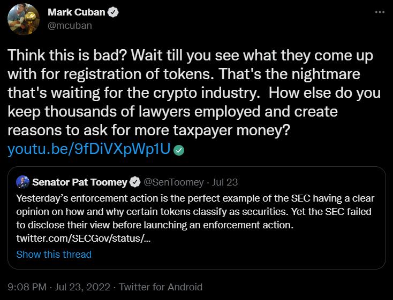Open the Twitter for Android source link

click(x=161, y=287)
